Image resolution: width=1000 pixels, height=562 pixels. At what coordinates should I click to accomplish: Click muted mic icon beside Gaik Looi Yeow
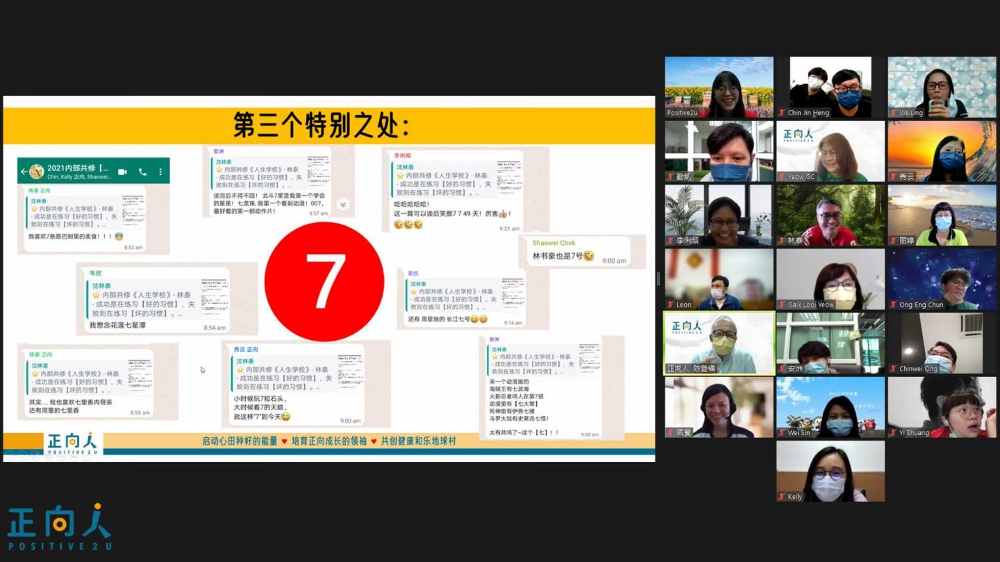[x=782, y=305]
